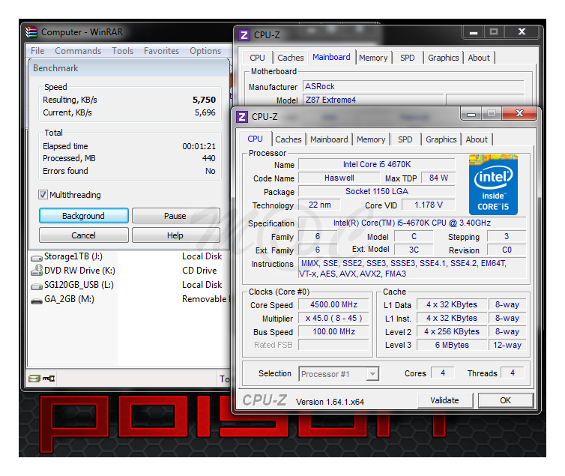
Task: Select About tab in back CPU-Z window
Action: point(479,58)
